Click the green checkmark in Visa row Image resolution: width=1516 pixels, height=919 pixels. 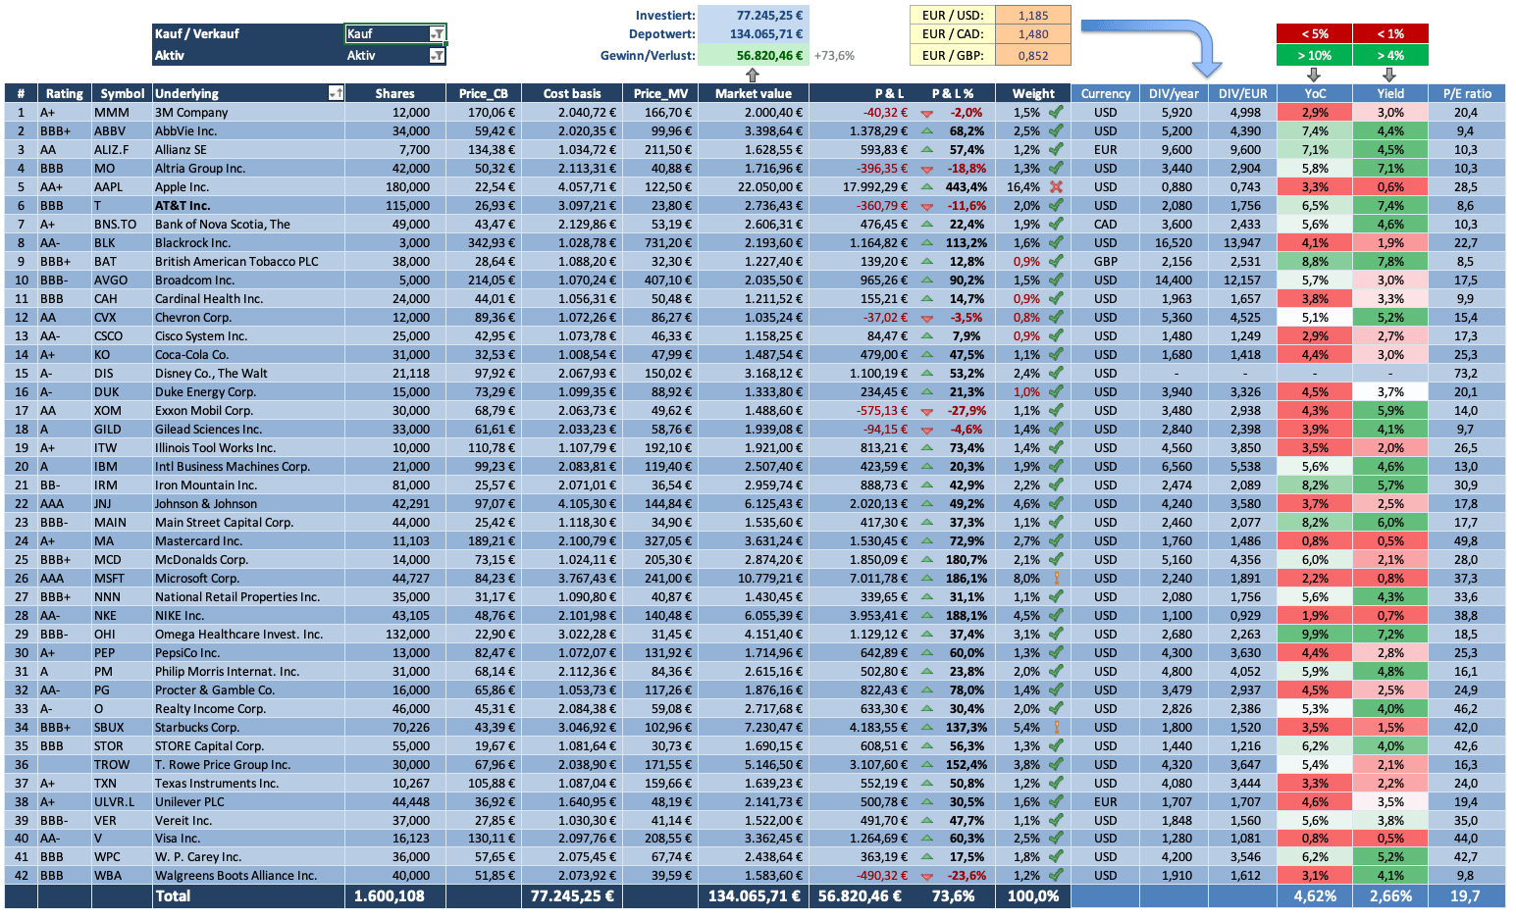[1056, 839]
